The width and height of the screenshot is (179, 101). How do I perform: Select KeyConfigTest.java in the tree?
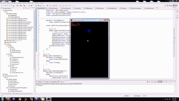pyautogui.click(x=15, y=83)
